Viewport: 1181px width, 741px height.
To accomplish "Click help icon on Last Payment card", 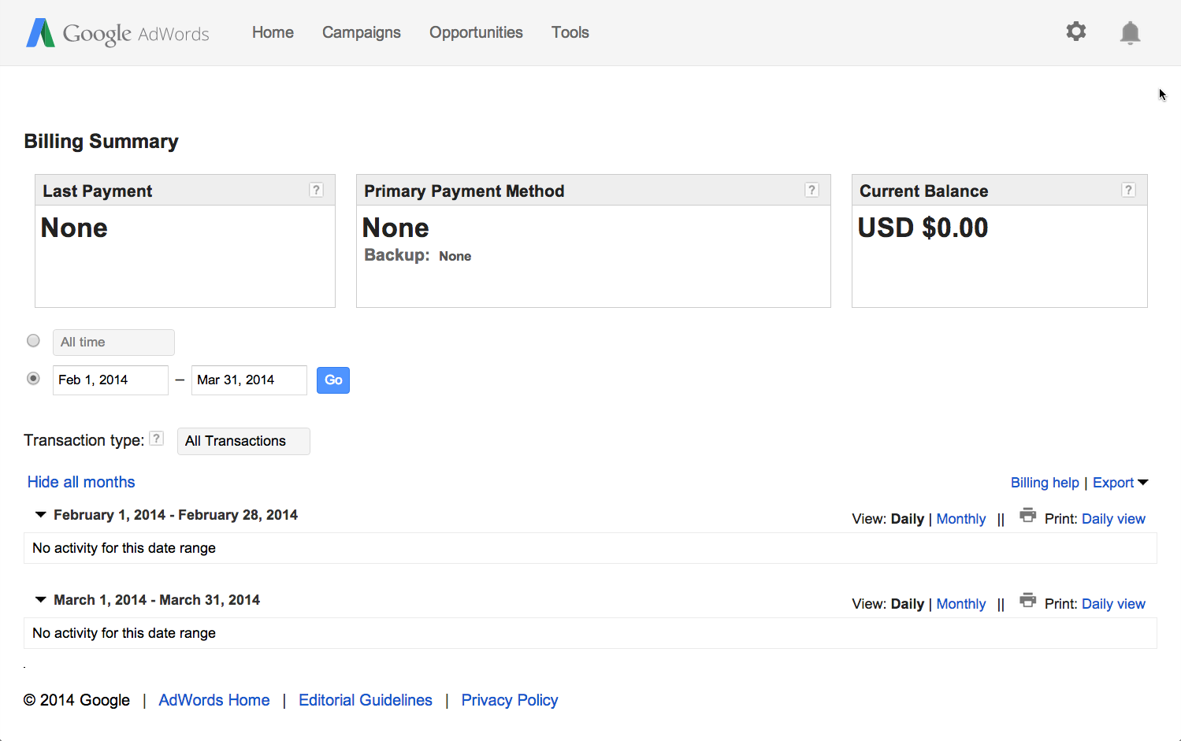I will coord(316,190).
